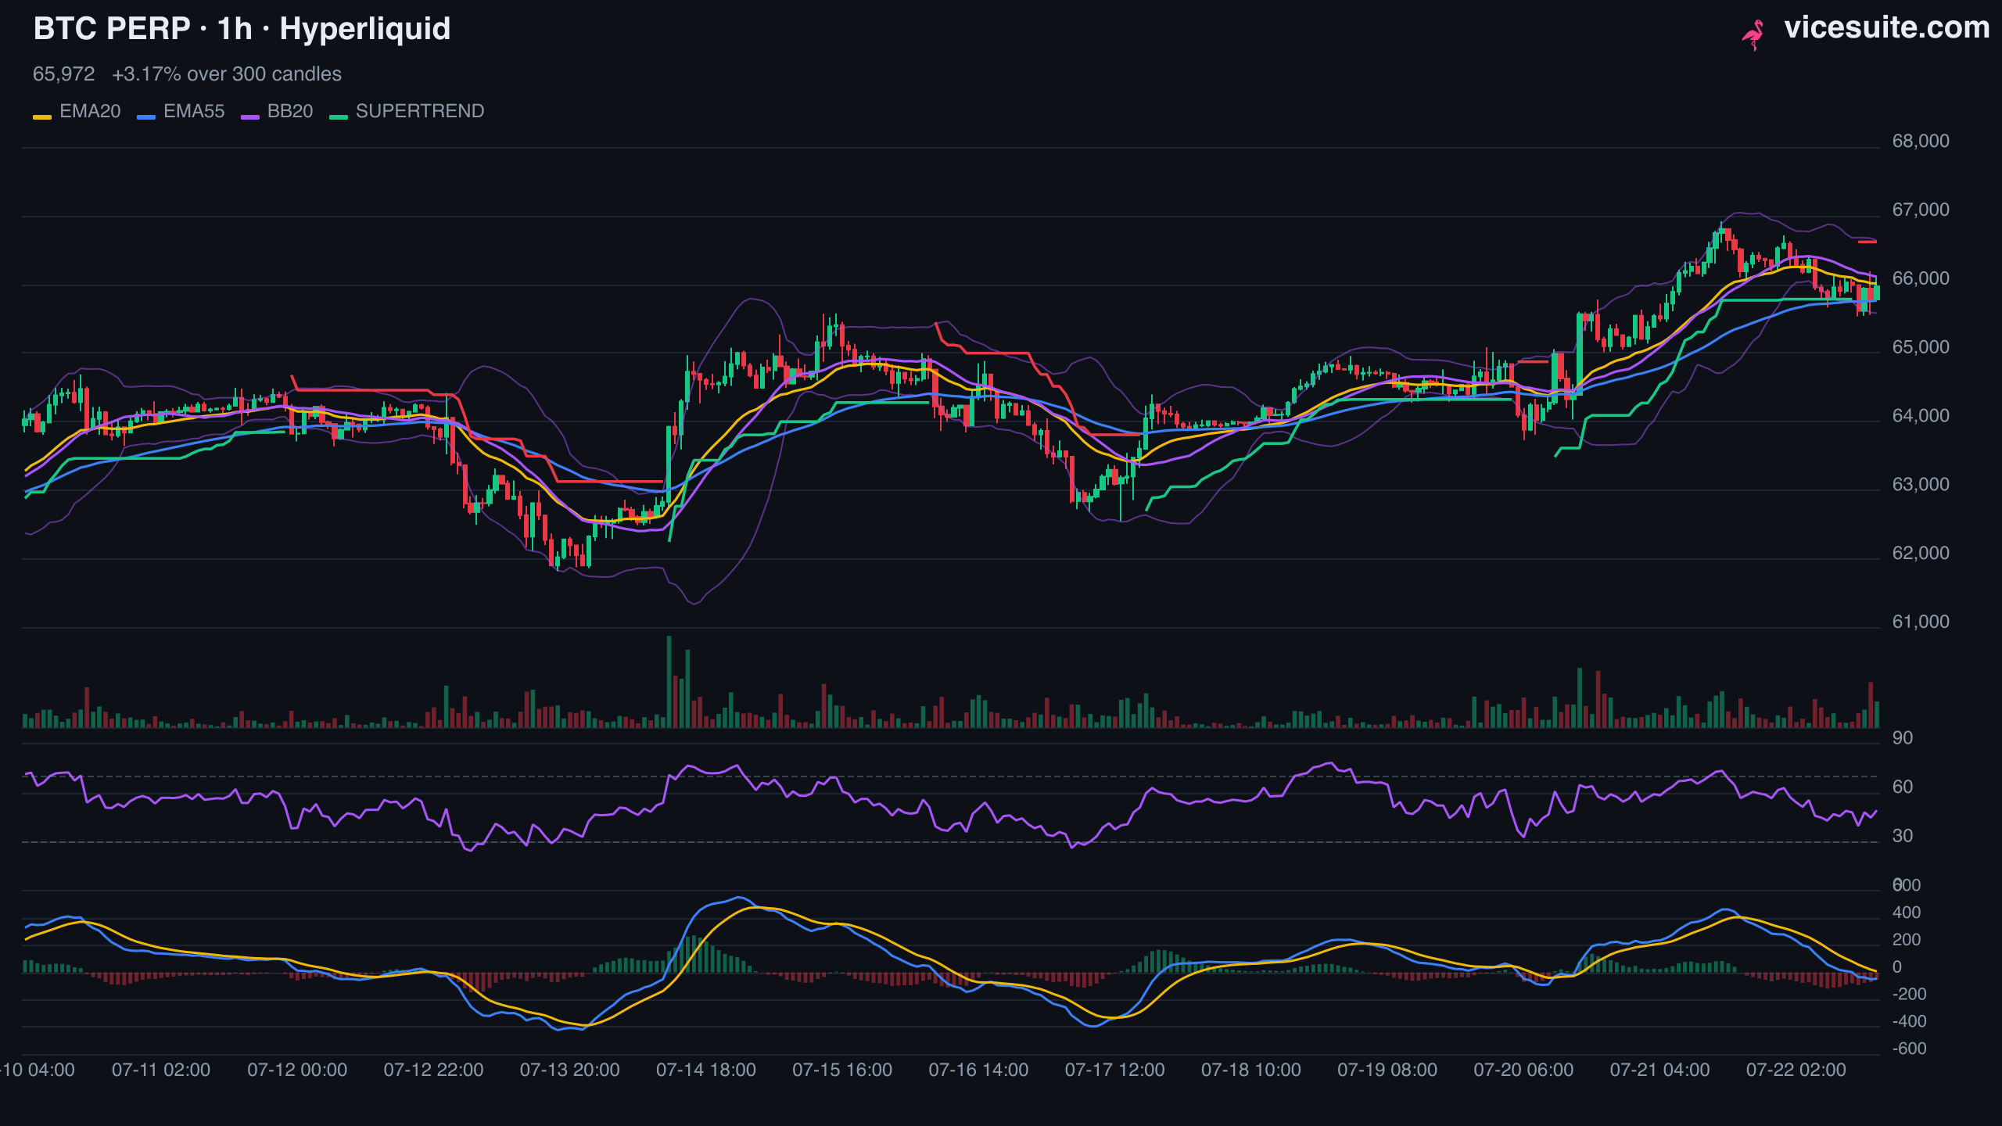Select the EMA20 legend label
The image size is (2002, 1126).
pos(90,111)
